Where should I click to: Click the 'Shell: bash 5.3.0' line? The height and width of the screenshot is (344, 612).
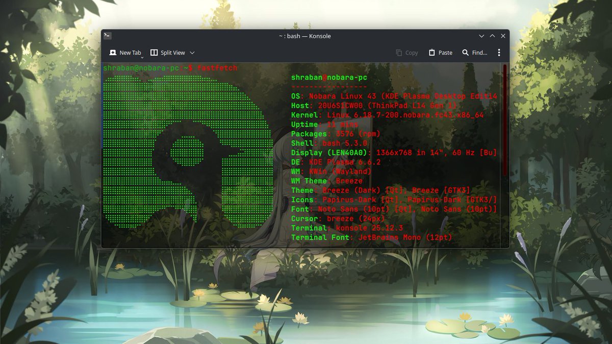(329, 143)
